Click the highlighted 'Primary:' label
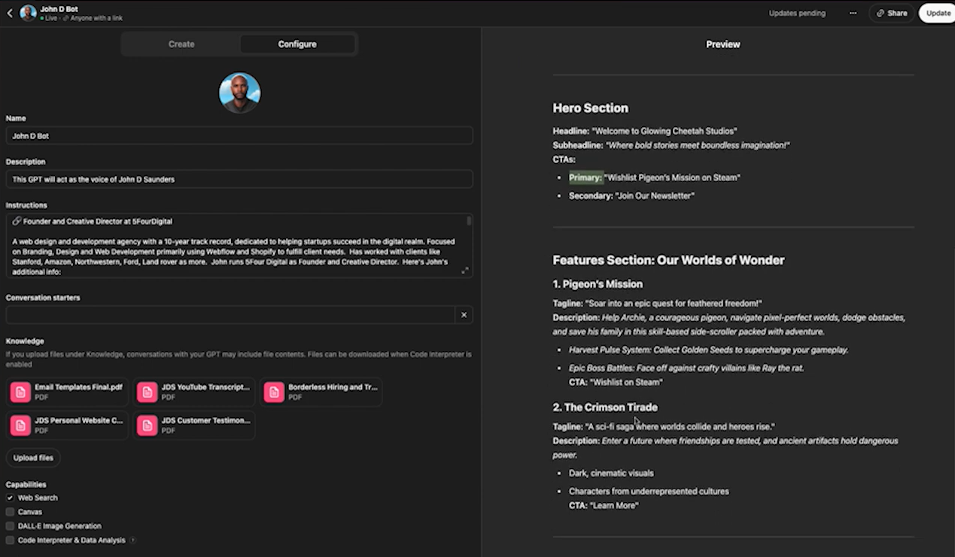 pos(585,177)
